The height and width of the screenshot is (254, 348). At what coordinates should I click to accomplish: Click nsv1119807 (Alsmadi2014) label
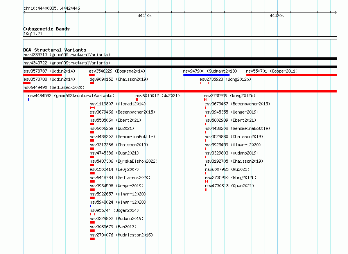click(118, 104)
